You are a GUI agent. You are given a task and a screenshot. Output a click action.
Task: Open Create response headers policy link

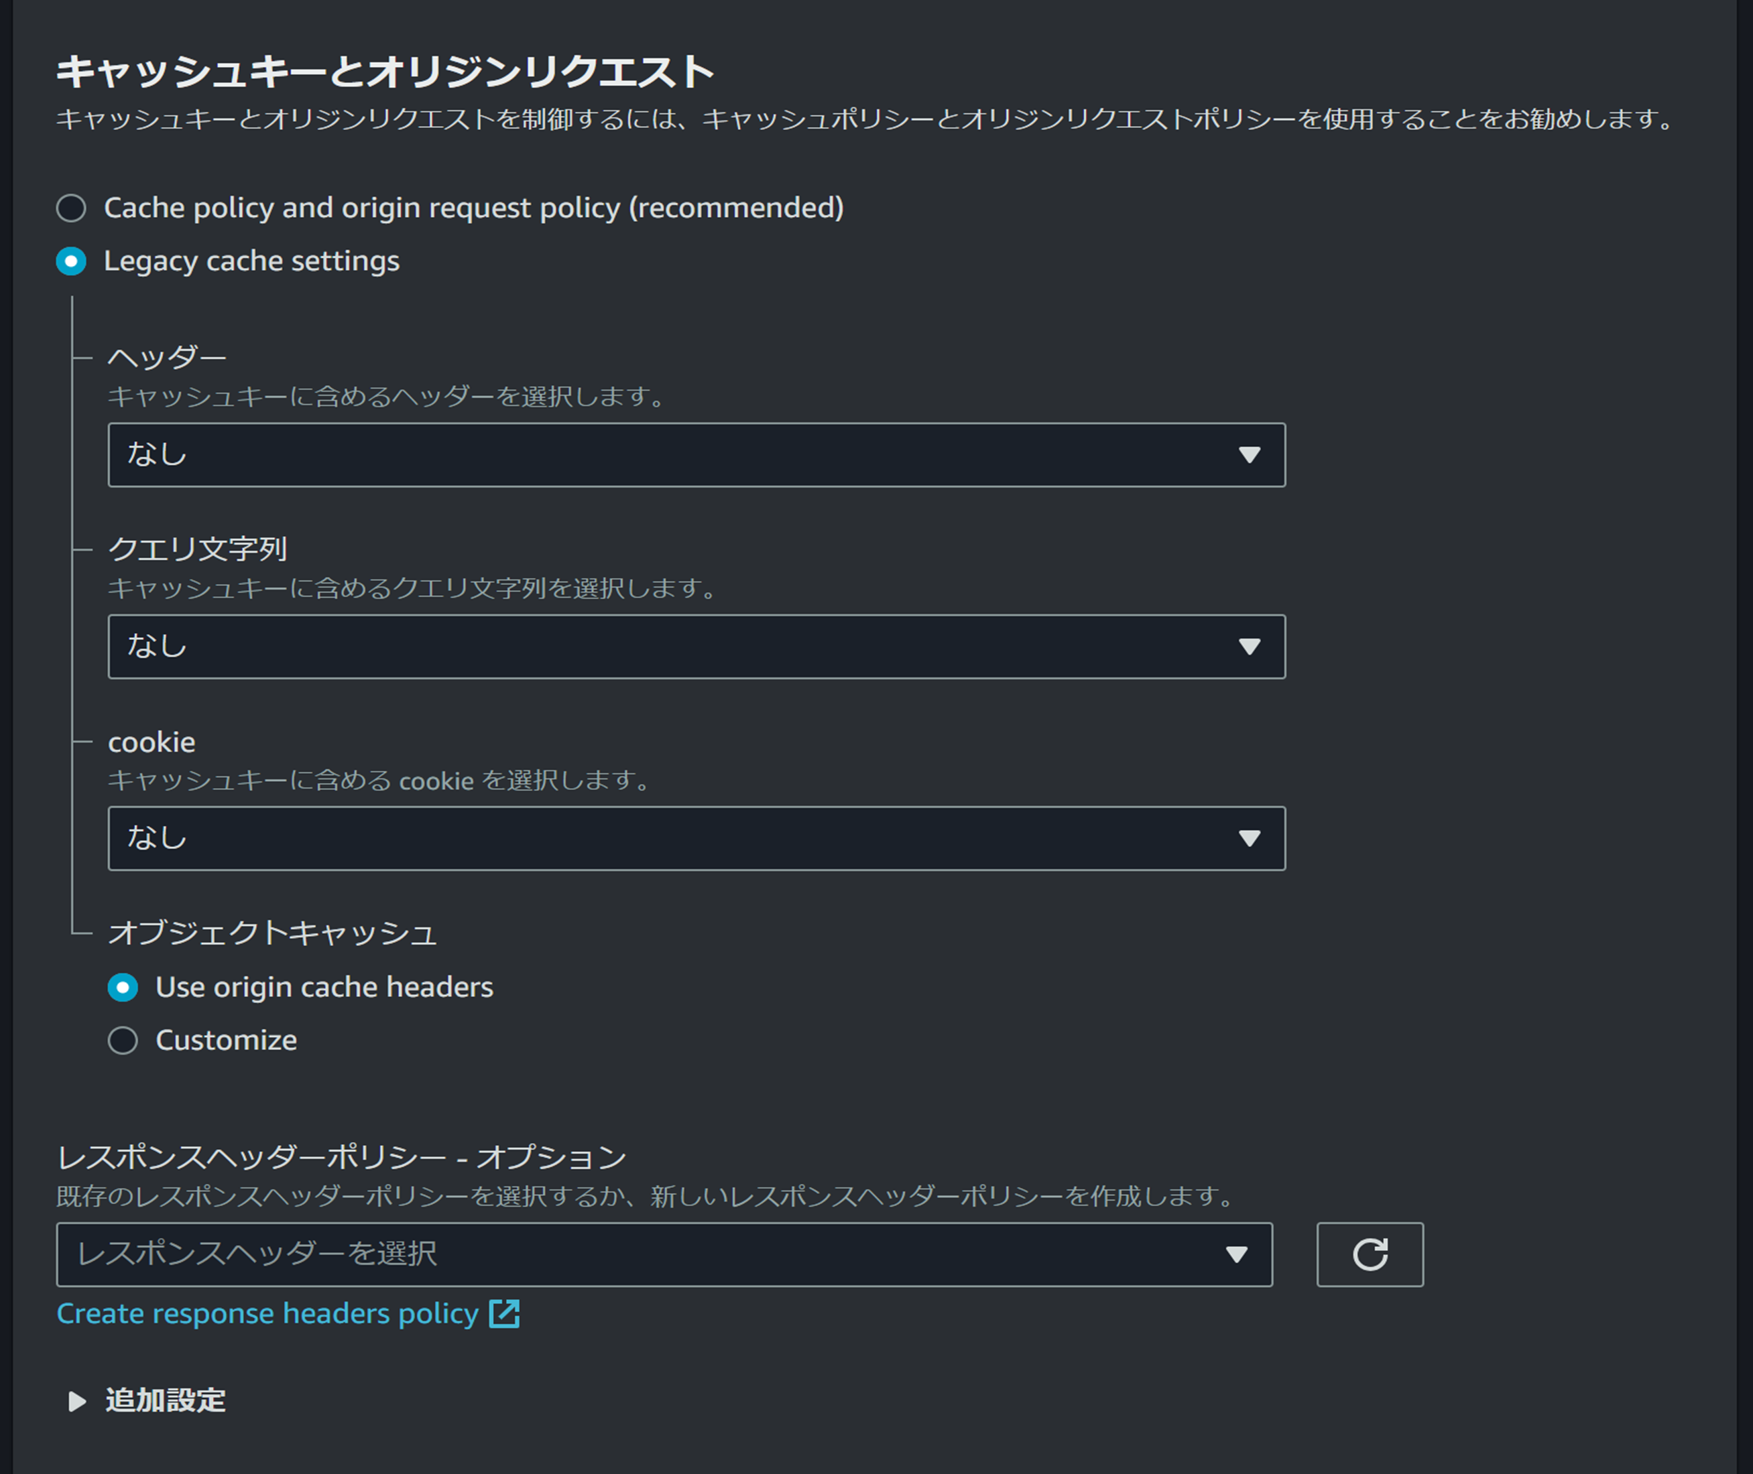tap(267, 1314)
